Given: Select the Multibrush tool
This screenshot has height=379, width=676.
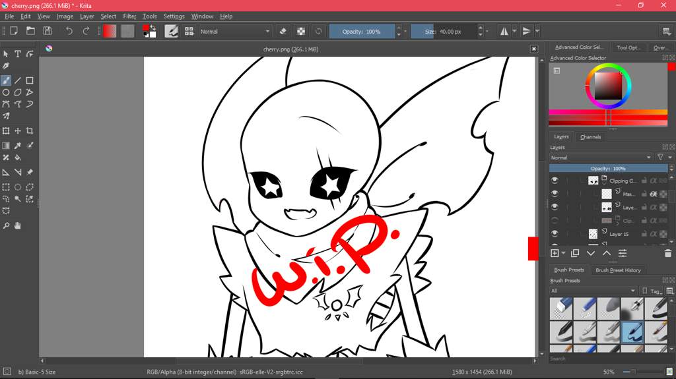Looking at the screenshot, I should pos(5,116).
